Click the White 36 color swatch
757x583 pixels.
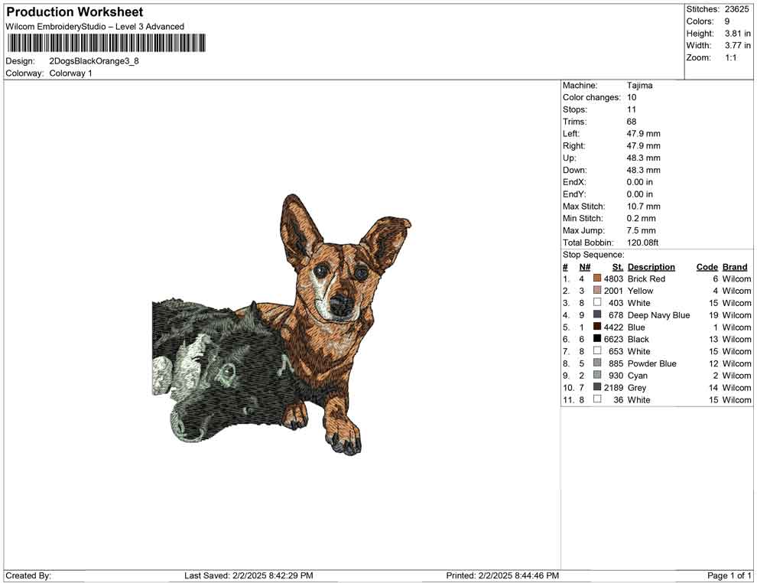597,399
